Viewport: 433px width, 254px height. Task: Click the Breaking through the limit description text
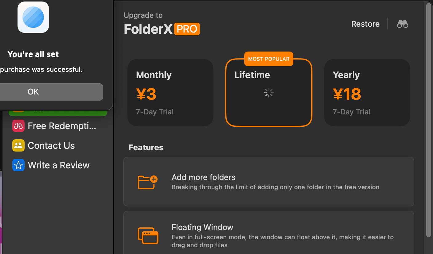(276, 187)
